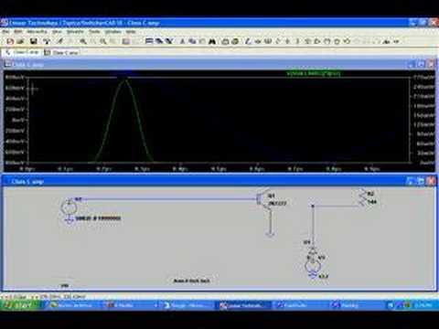Open the Control Panel hammer icon
This screenshot has width=439, height=329.
coord(47,41)
